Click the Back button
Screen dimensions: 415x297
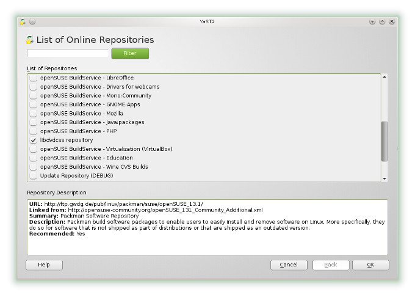point(331,265)
